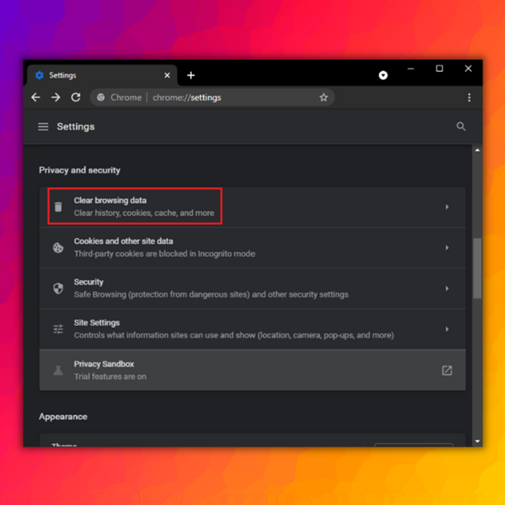Close the Chrome window
Viewport: 505px width, 505px height.
click(x=469, y=69)
